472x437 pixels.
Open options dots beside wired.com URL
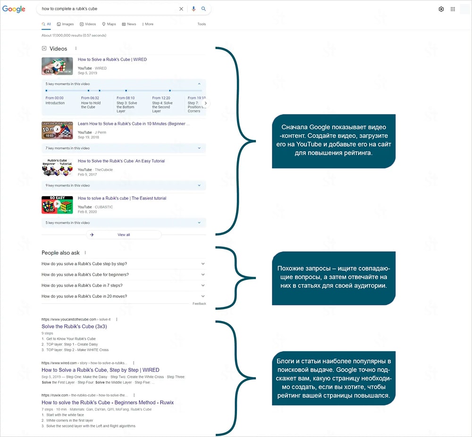coord(134,363)
